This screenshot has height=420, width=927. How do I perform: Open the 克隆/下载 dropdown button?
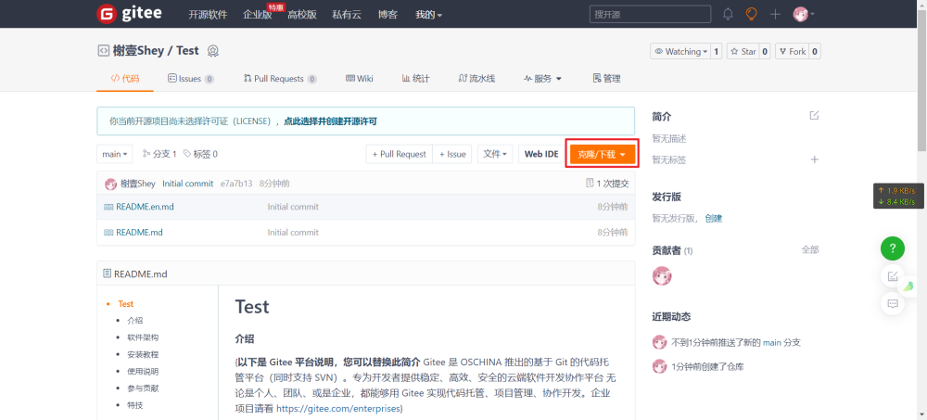[603, 155]
